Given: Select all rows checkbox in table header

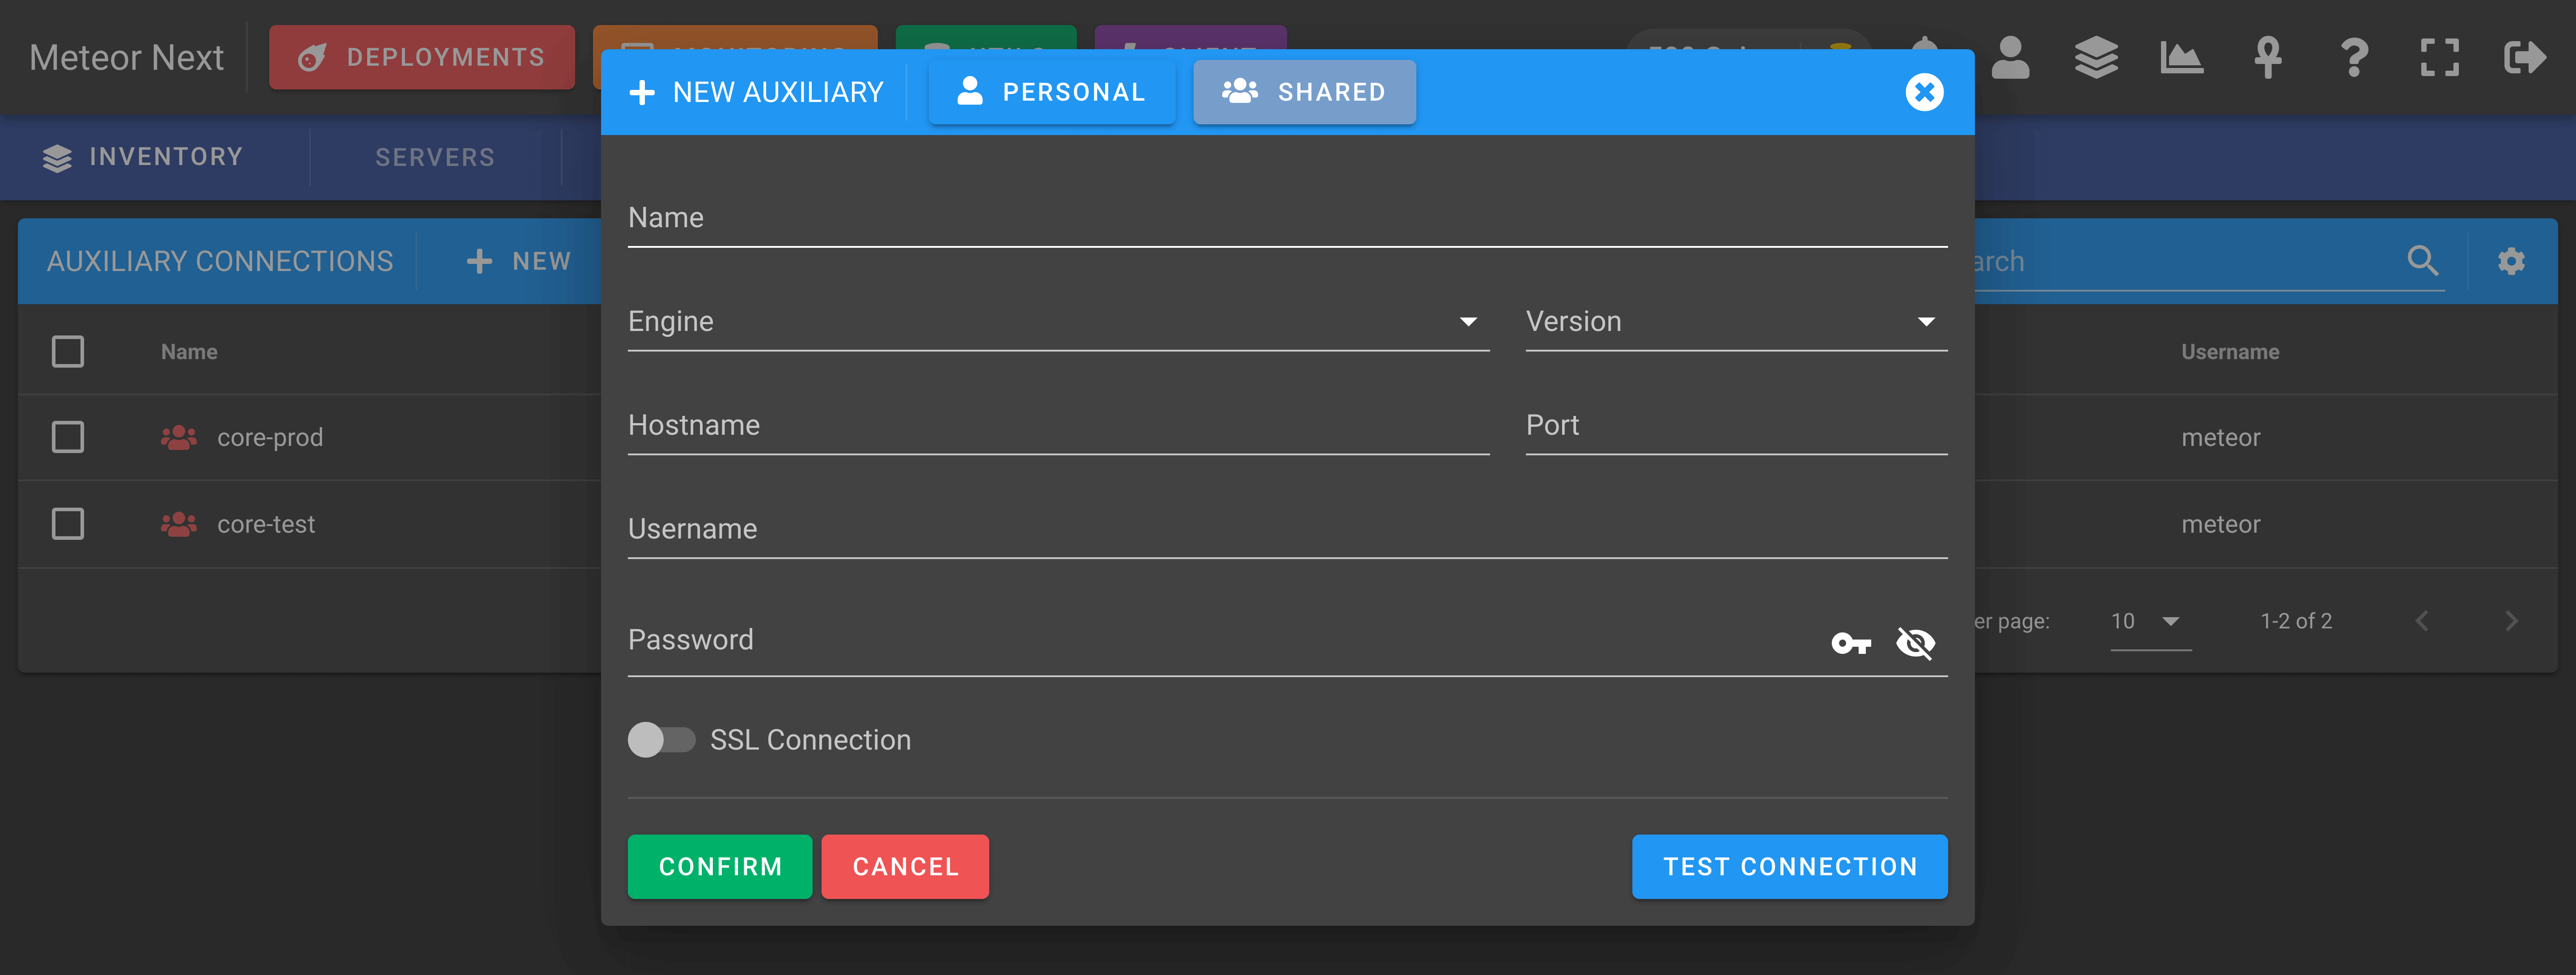Looking at the screenshot, I should tap(68, 351).
